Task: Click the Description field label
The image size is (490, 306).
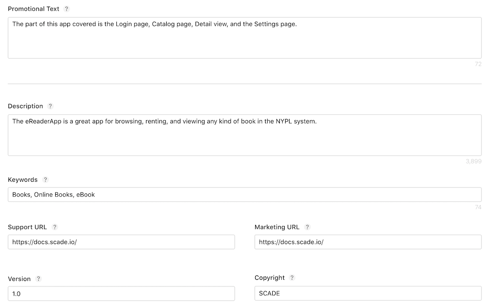Action: 25,106
